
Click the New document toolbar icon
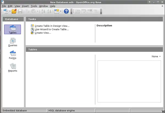tap(6, 11)
